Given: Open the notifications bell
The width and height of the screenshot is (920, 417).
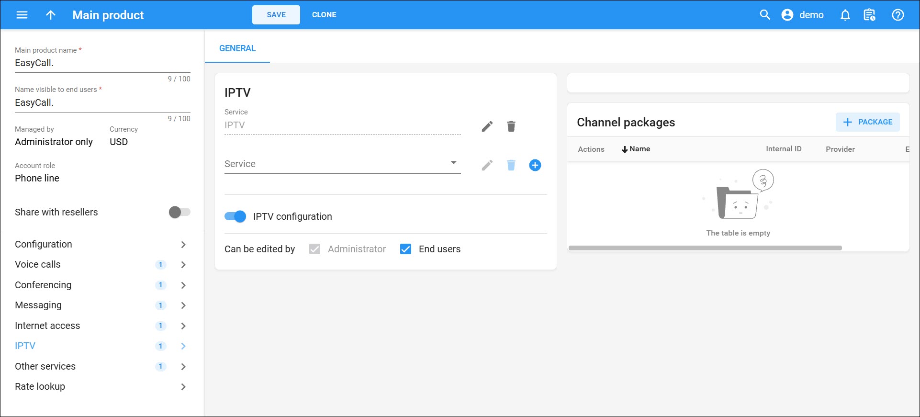Looking at the screenshot, I should point(845,15).
